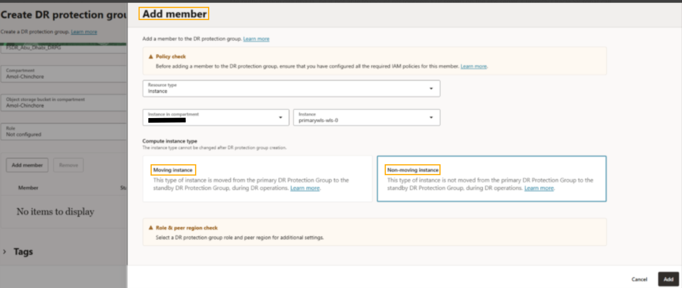Click the Add member dialog title
The image size is (682, 288).
pyautogui.click(x=174, y=14)
